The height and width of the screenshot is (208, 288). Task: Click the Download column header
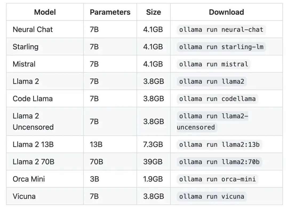point(226,12)
